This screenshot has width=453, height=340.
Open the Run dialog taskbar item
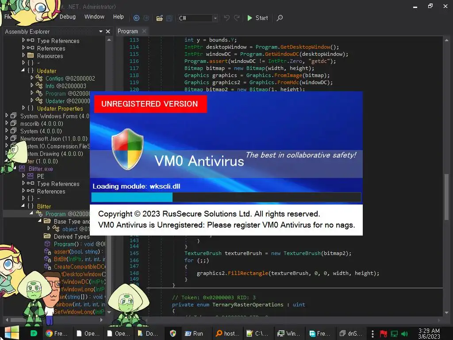(194, 333)
